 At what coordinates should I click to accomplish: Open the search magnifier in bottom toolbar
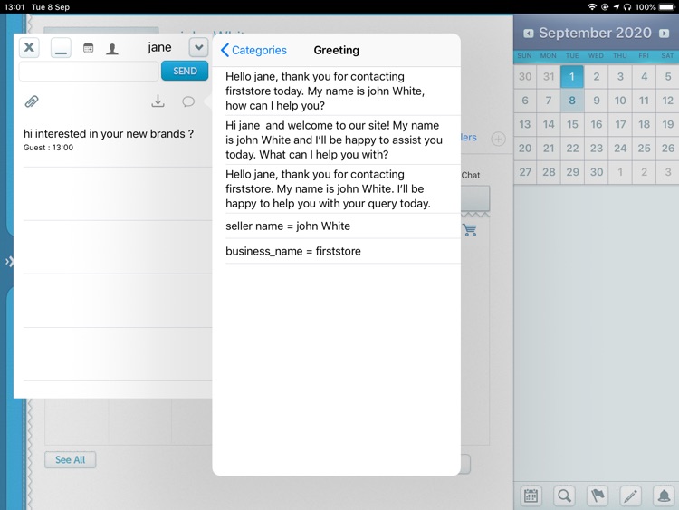[x=564, y=496]
